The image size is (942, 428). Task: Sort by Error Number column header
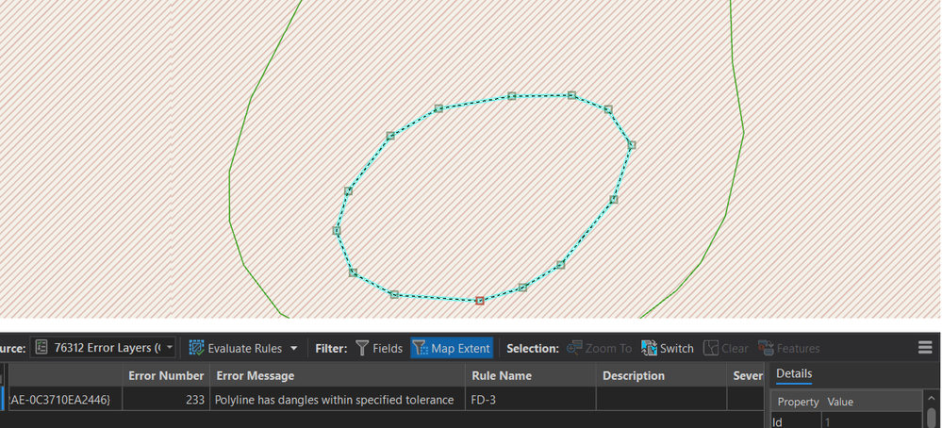[166, 376]
